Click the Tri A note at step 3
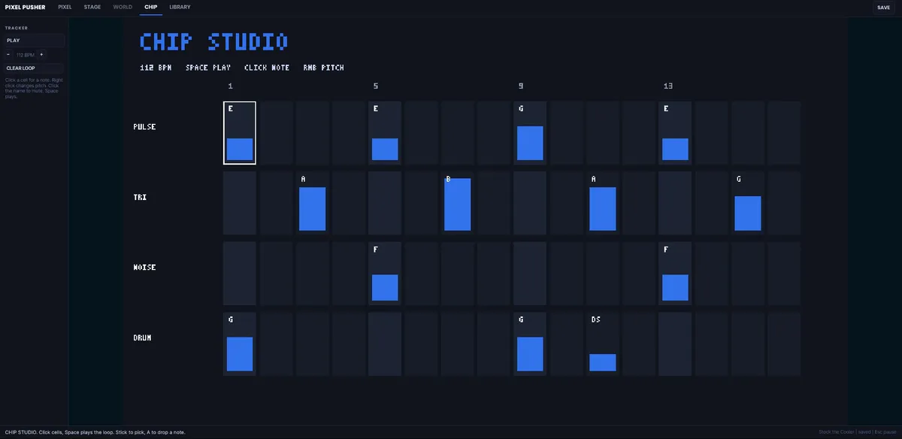902x439 pixels. (x=312, y=203)
